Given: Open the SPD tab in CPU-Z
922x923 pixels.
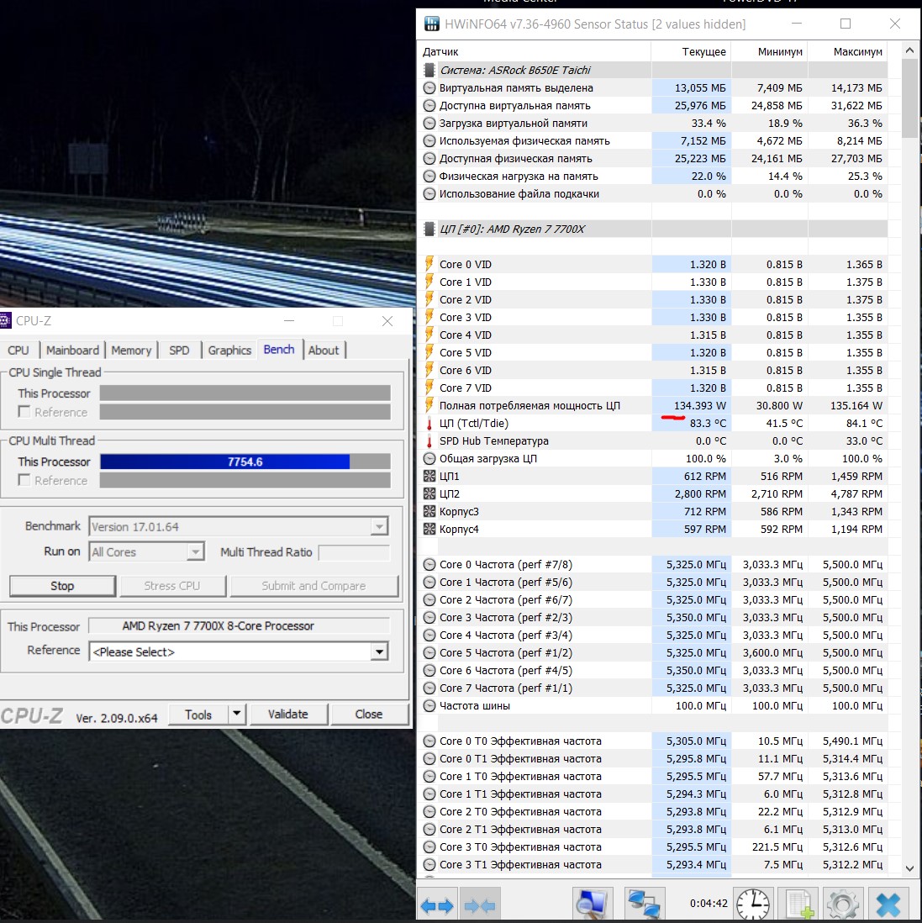Looking at the screenshot, I should (x=179, y=351).
